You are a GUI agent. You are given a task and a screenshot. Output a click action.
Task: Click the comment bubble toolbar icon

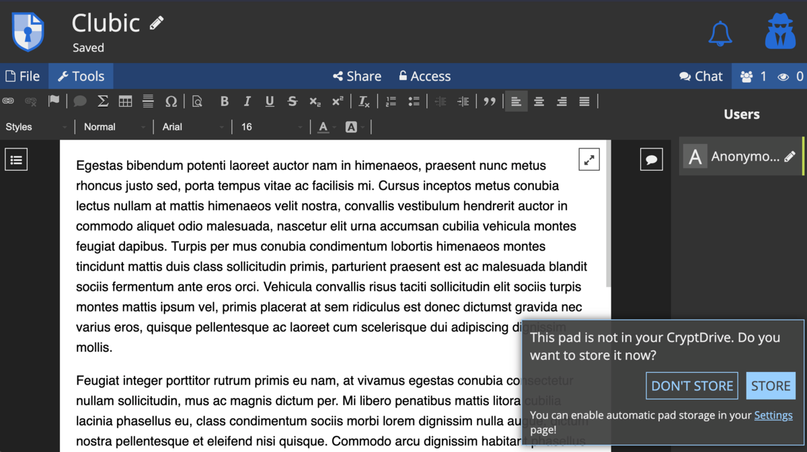[80, 101]
